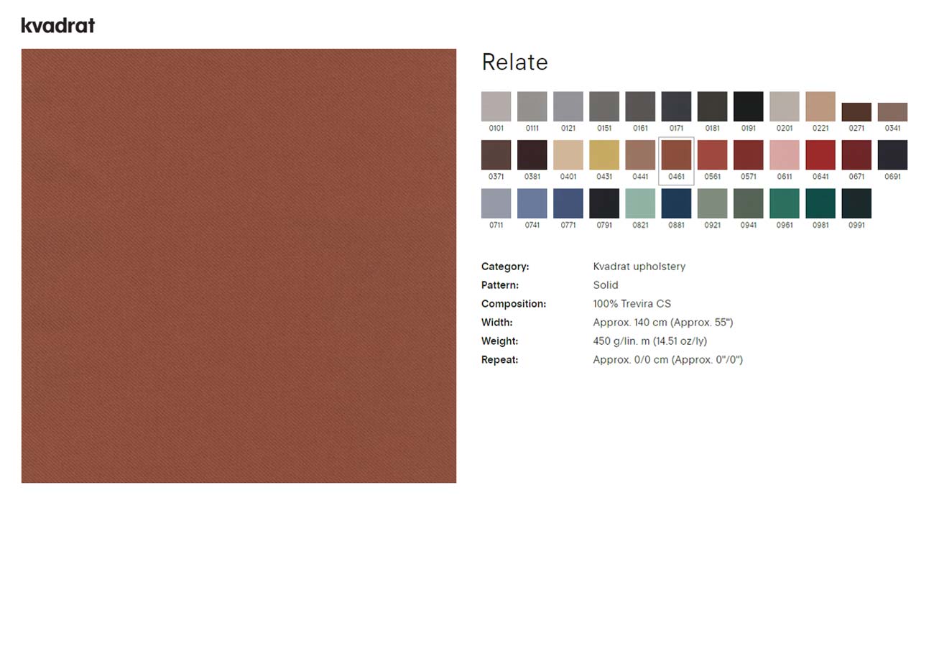Select the red 0561 swatch
934x661 pixels.
coord(712,155)
